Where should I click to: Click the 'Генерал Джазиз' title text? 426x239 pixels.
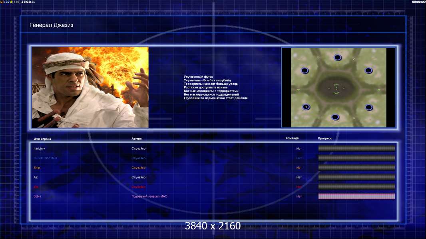(52, 25)
